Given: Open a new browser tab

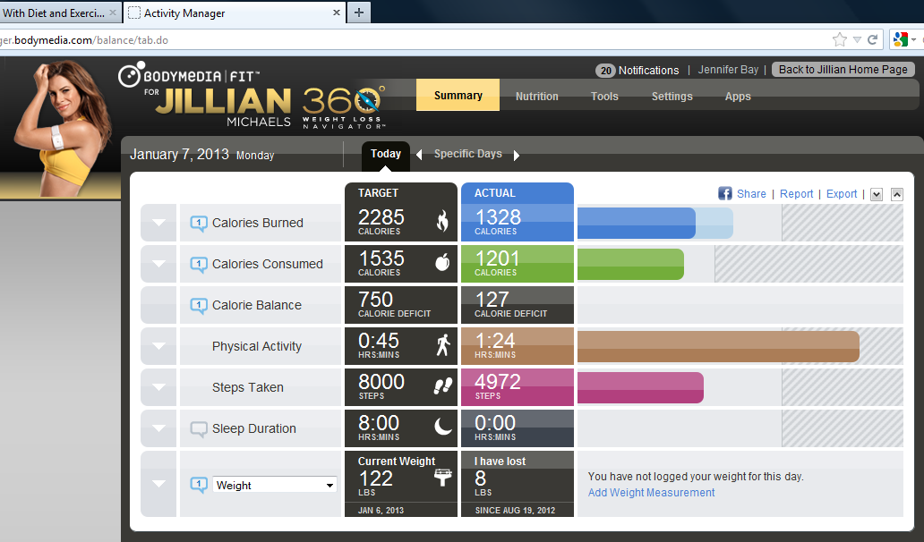Looking at the screenshot, I should pyautogui.click(x=359, y=13).
